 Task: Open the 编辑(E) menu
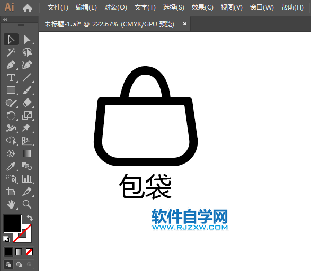pos(86,7)
